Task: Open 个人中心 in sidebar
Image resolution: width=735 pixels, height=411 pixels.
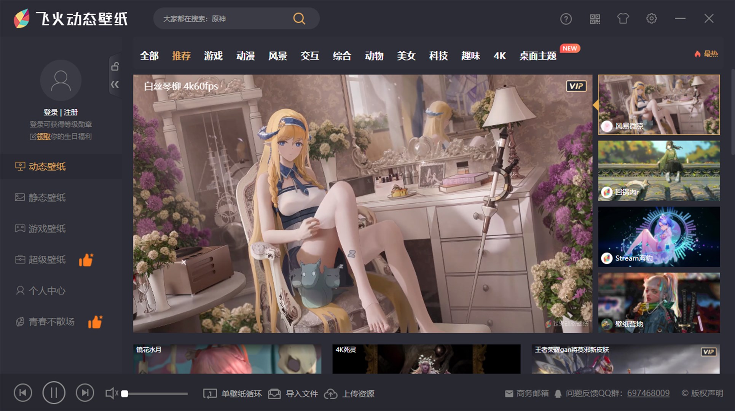Action: pyautogui.click(x=61, y=291)
